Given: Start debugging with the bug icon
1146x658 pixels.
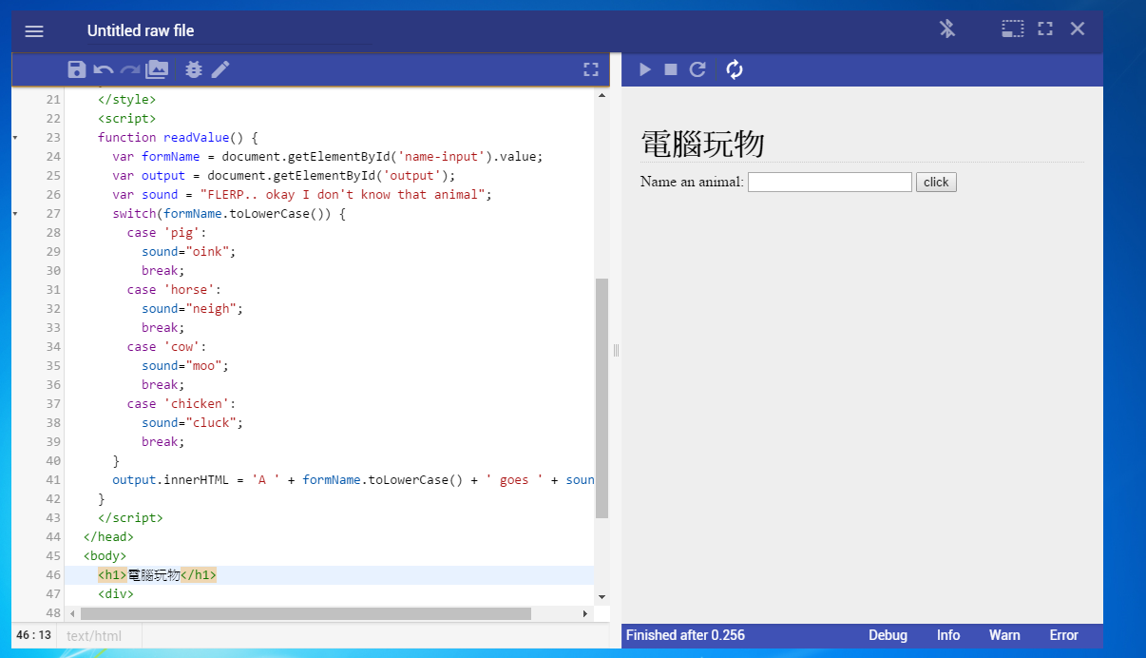Looking at the screenshot, I should pyautogui.click(x=193, y=68).
